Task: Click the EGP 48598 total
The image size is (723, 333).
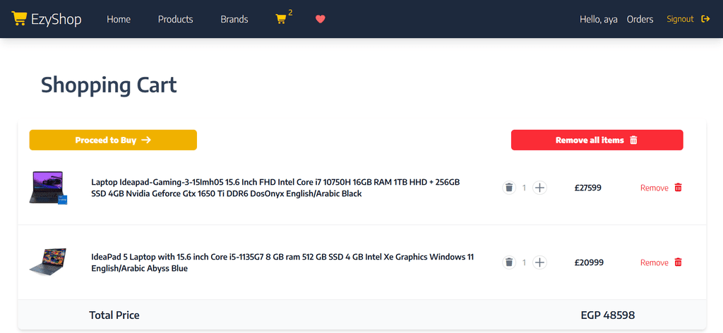Action: [x=608, y=315]
